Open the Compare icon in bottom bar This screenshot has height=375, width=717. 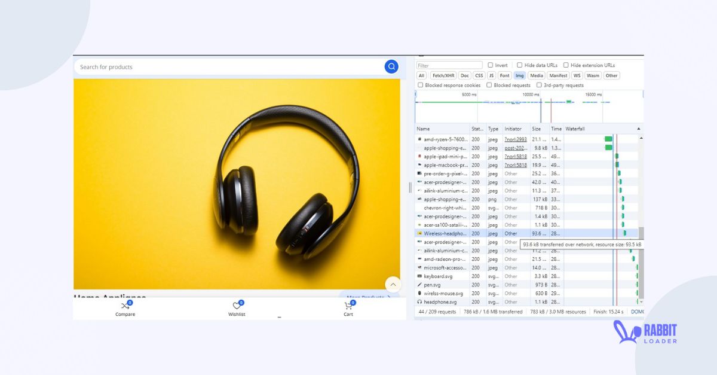125,306
